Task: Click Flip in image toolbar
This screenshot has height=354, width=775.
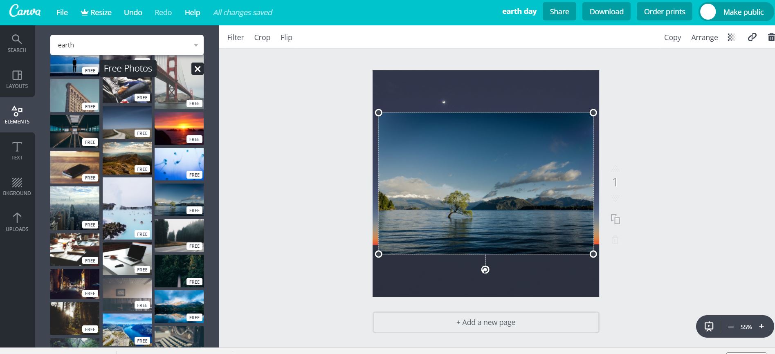Action: point(286,37)
